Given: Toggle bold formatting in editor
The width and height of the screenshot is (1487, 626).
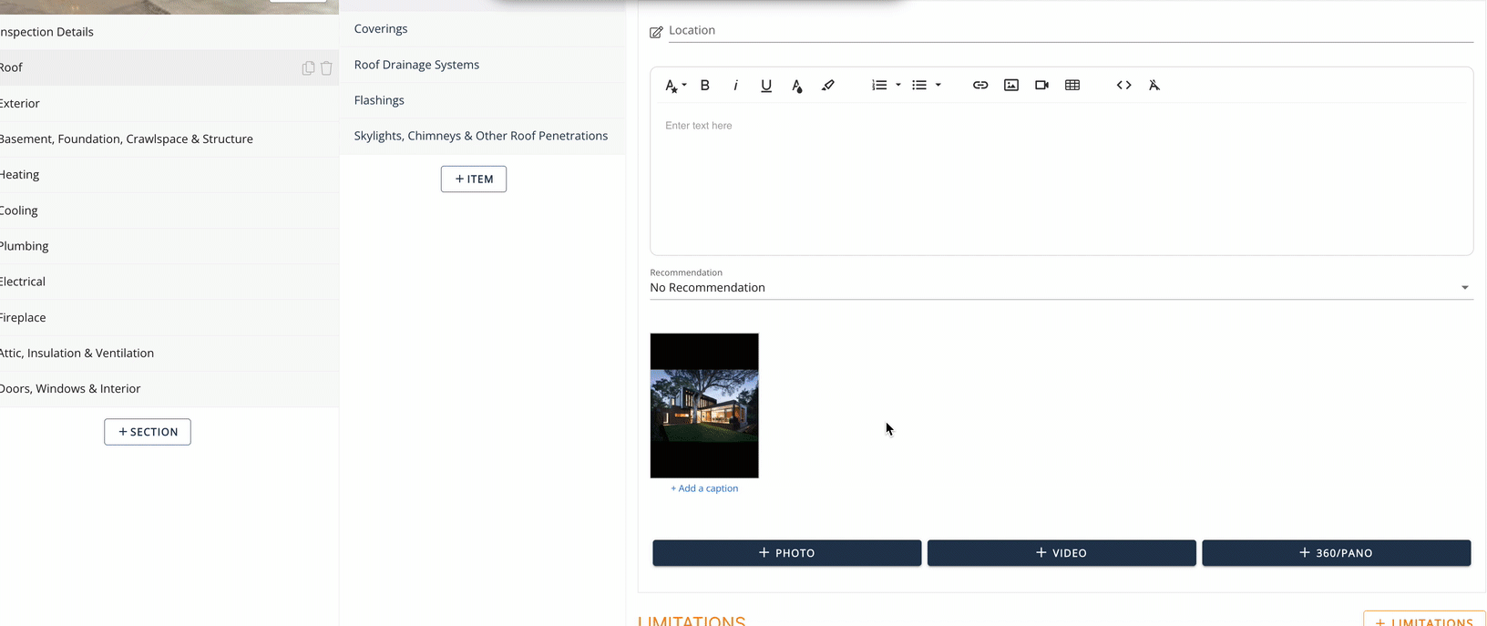Looking at the screenshot, I should (704, 86).
